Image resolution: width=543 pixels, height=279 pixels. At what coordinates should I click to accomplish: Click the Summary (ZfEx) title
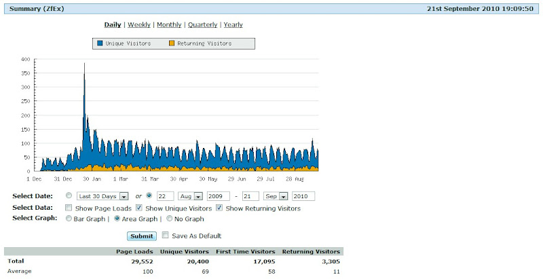click(x=37, y=9)
